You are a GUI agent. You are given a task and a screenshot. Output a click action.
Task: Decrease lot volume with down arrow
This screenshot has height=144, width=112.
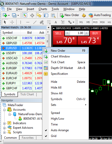(67, 33)
